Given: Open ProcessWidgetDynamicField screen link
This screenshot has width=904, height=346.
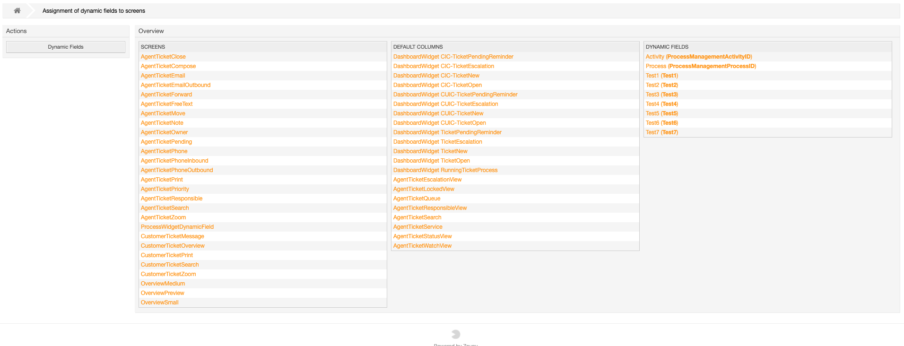Looking at the screenshot, I should (177, 227).
